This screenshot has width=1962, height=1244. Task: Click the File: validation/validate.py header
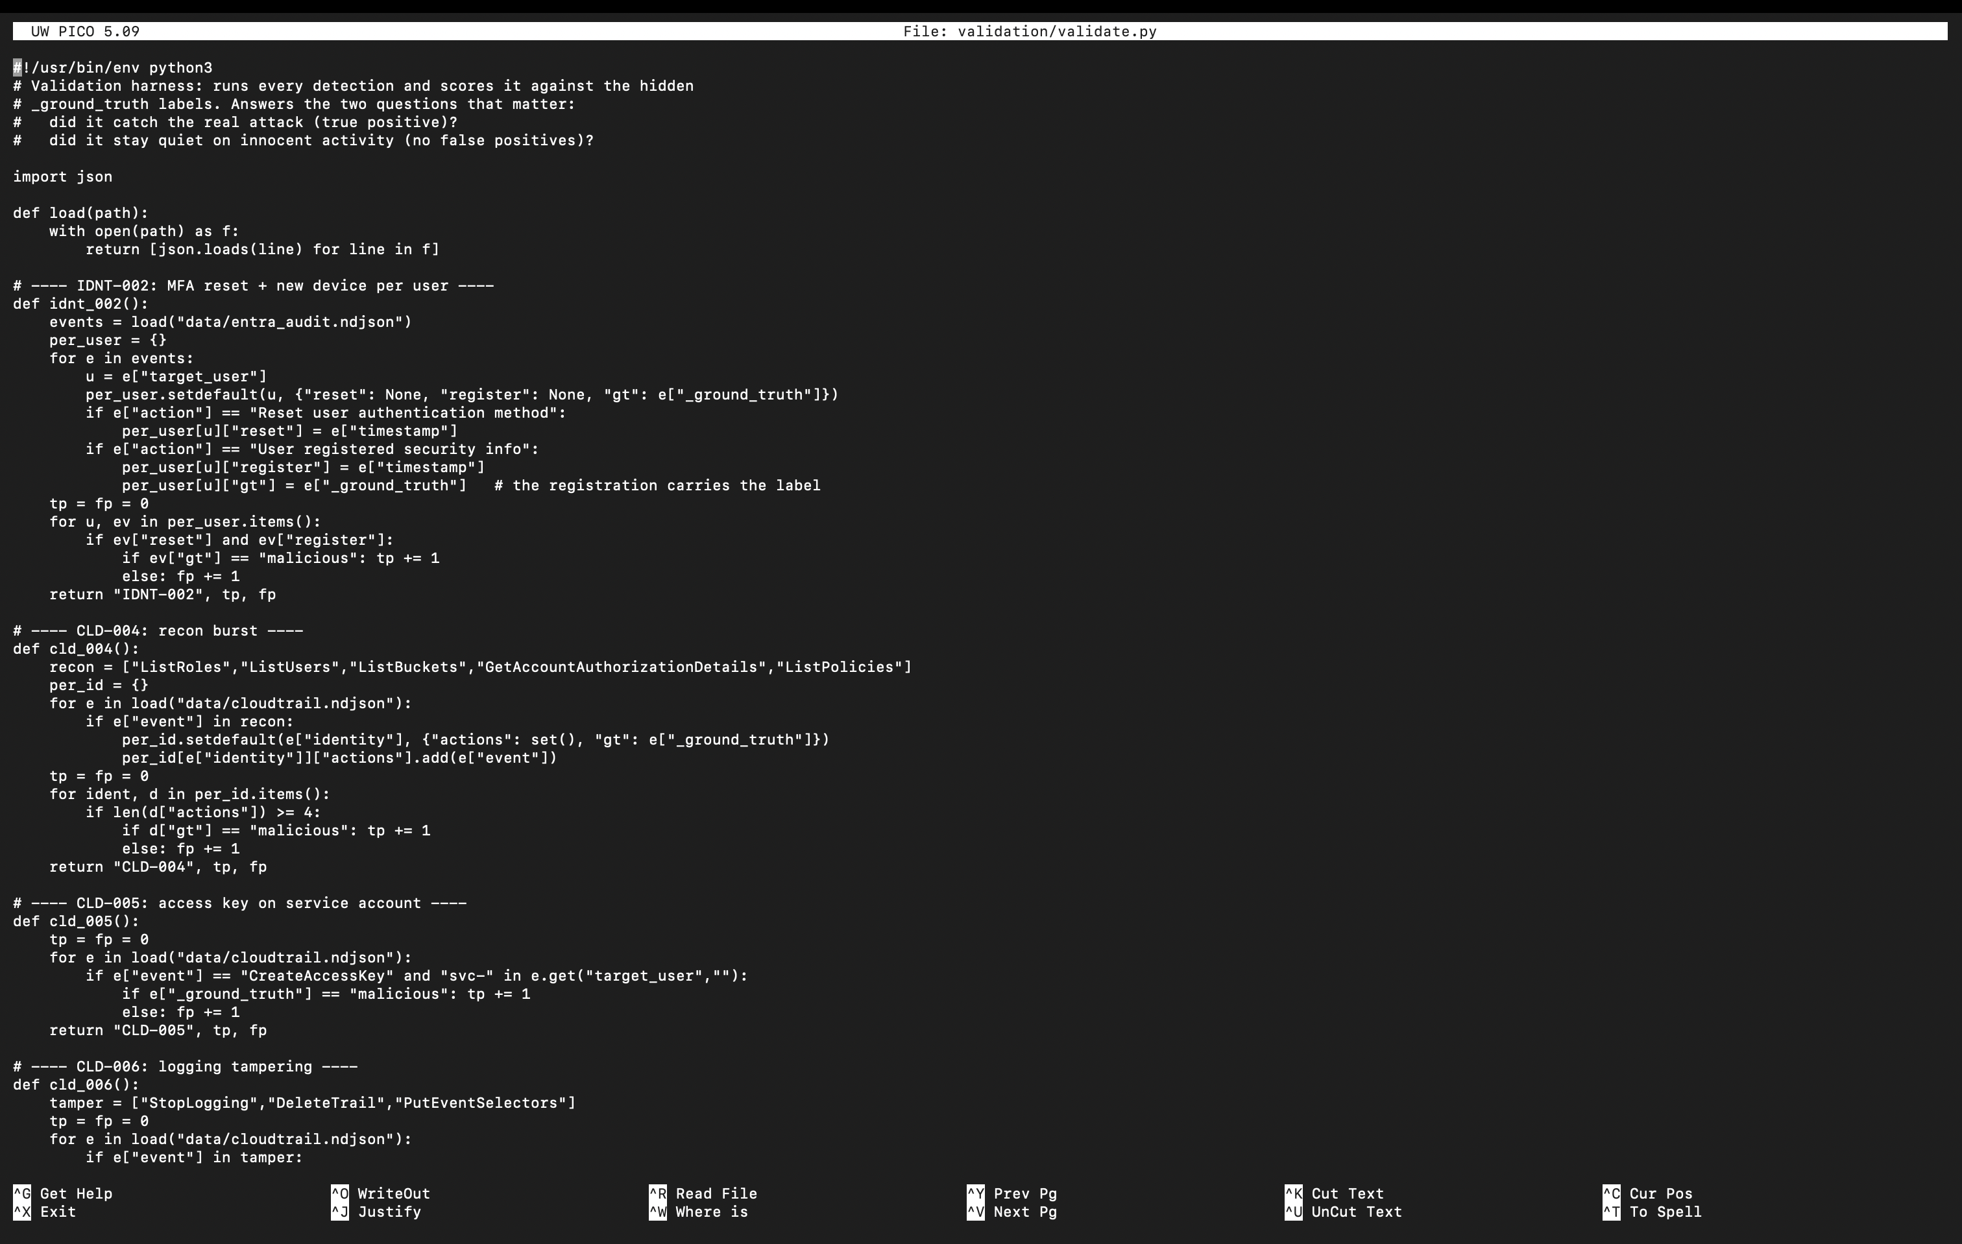point(1030,32)
